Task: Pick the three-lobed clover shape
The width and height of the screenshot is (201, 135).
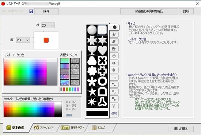Action: [x=92, y=61]
